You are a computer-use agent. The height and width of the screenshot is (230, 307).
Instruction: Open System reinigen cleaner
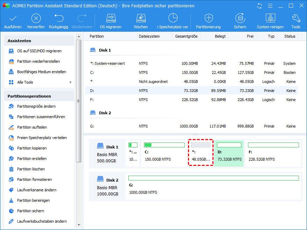(270, 18)
